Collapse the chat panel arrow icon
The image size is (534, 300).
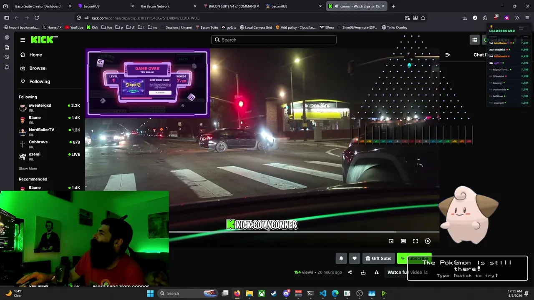pos(448,55)
